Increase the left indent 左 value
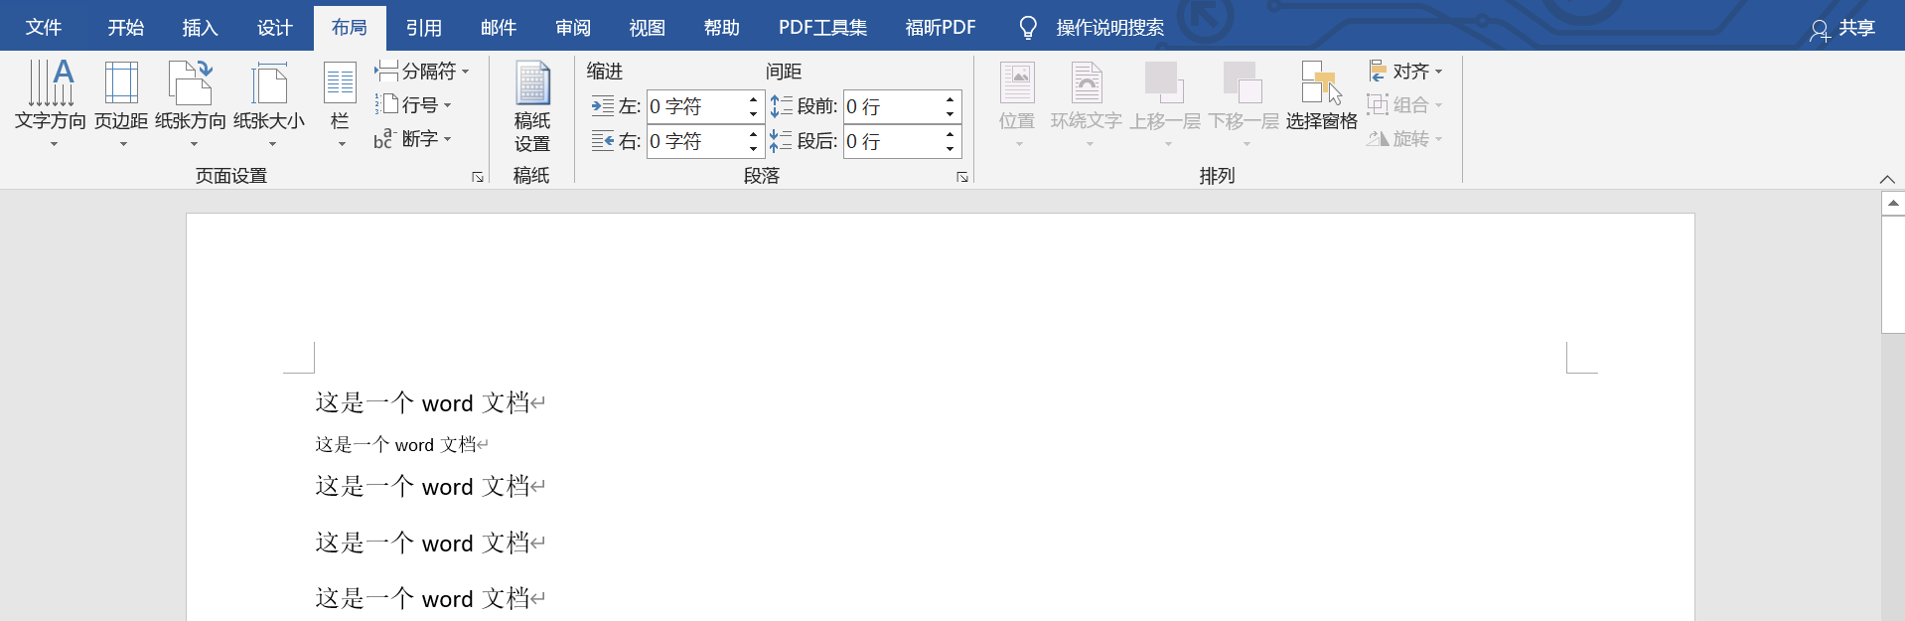 (x=754, y=99)
